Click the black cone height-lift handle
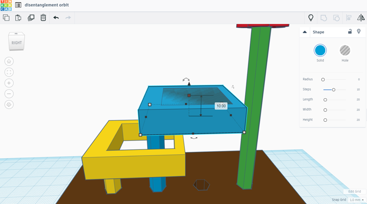Viewport: 367px width, 204px height. point(189,84)
